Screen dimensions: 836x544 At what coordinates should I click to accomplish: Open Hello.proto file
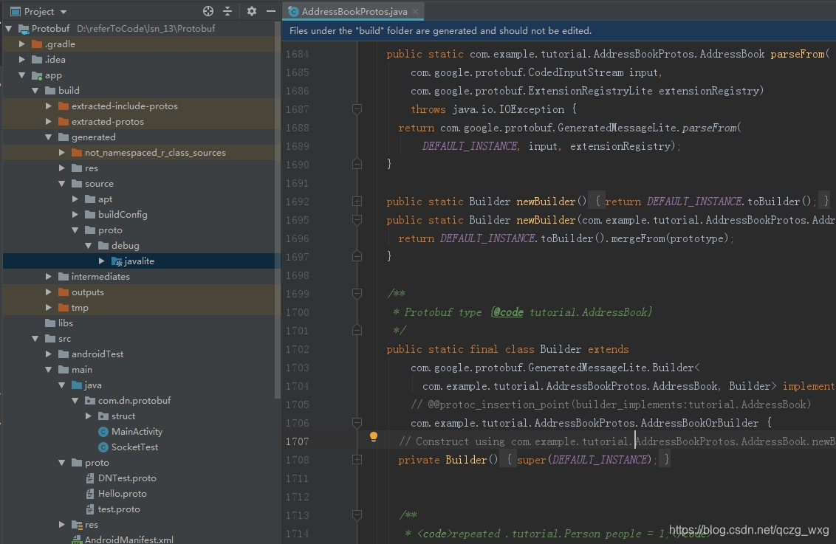point(122,493)
